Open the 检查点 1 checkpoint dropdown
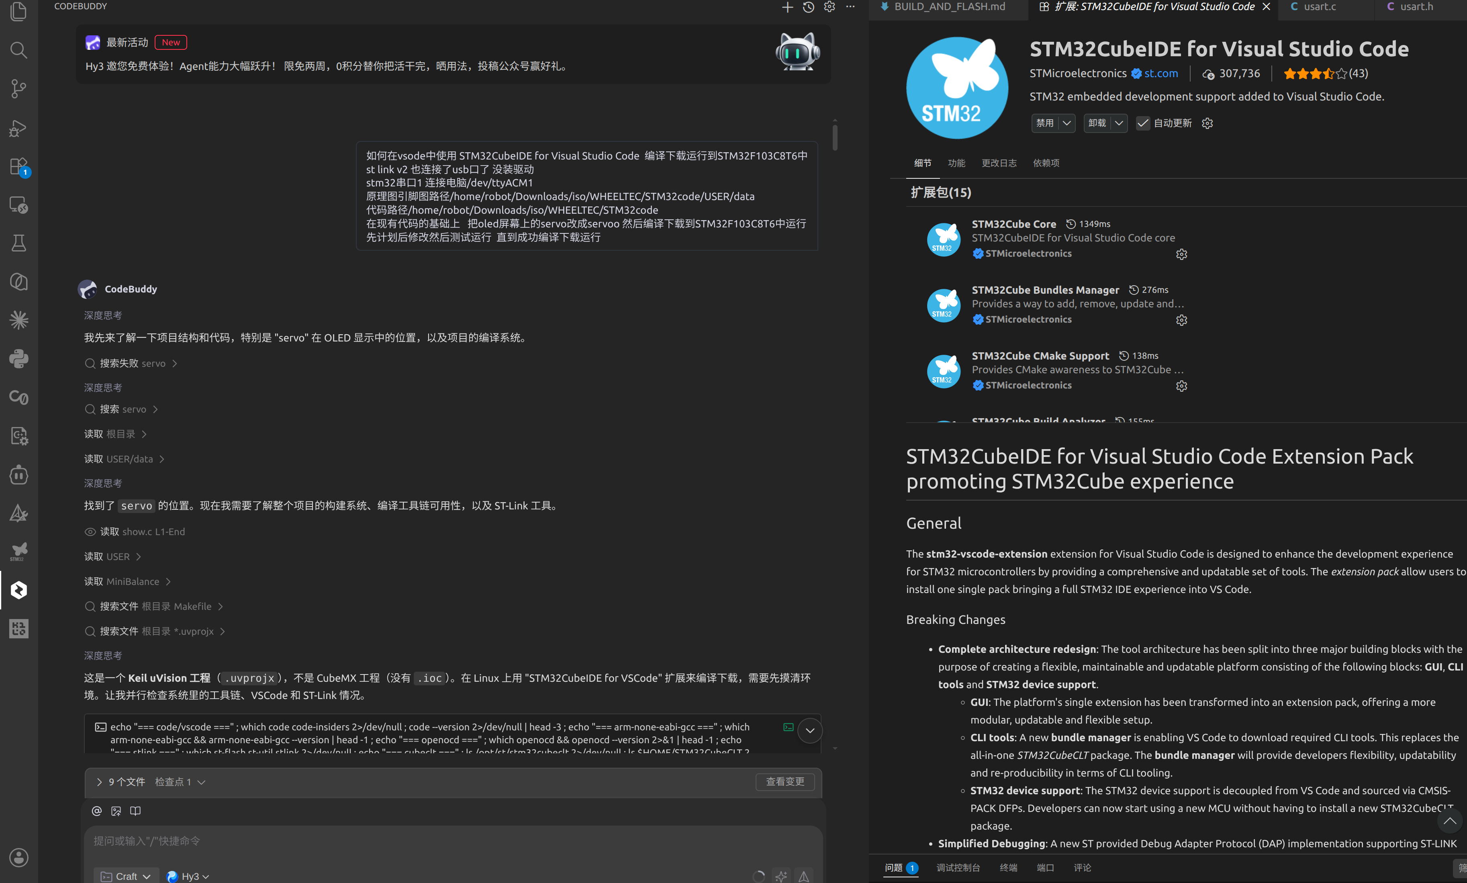The width and height of the screenshot is (1467, 883). click(x=180, y=782)
